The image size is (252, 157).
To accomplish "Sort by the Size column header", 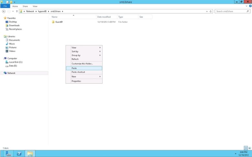I will pyautogui.click(x=145, y=17).
